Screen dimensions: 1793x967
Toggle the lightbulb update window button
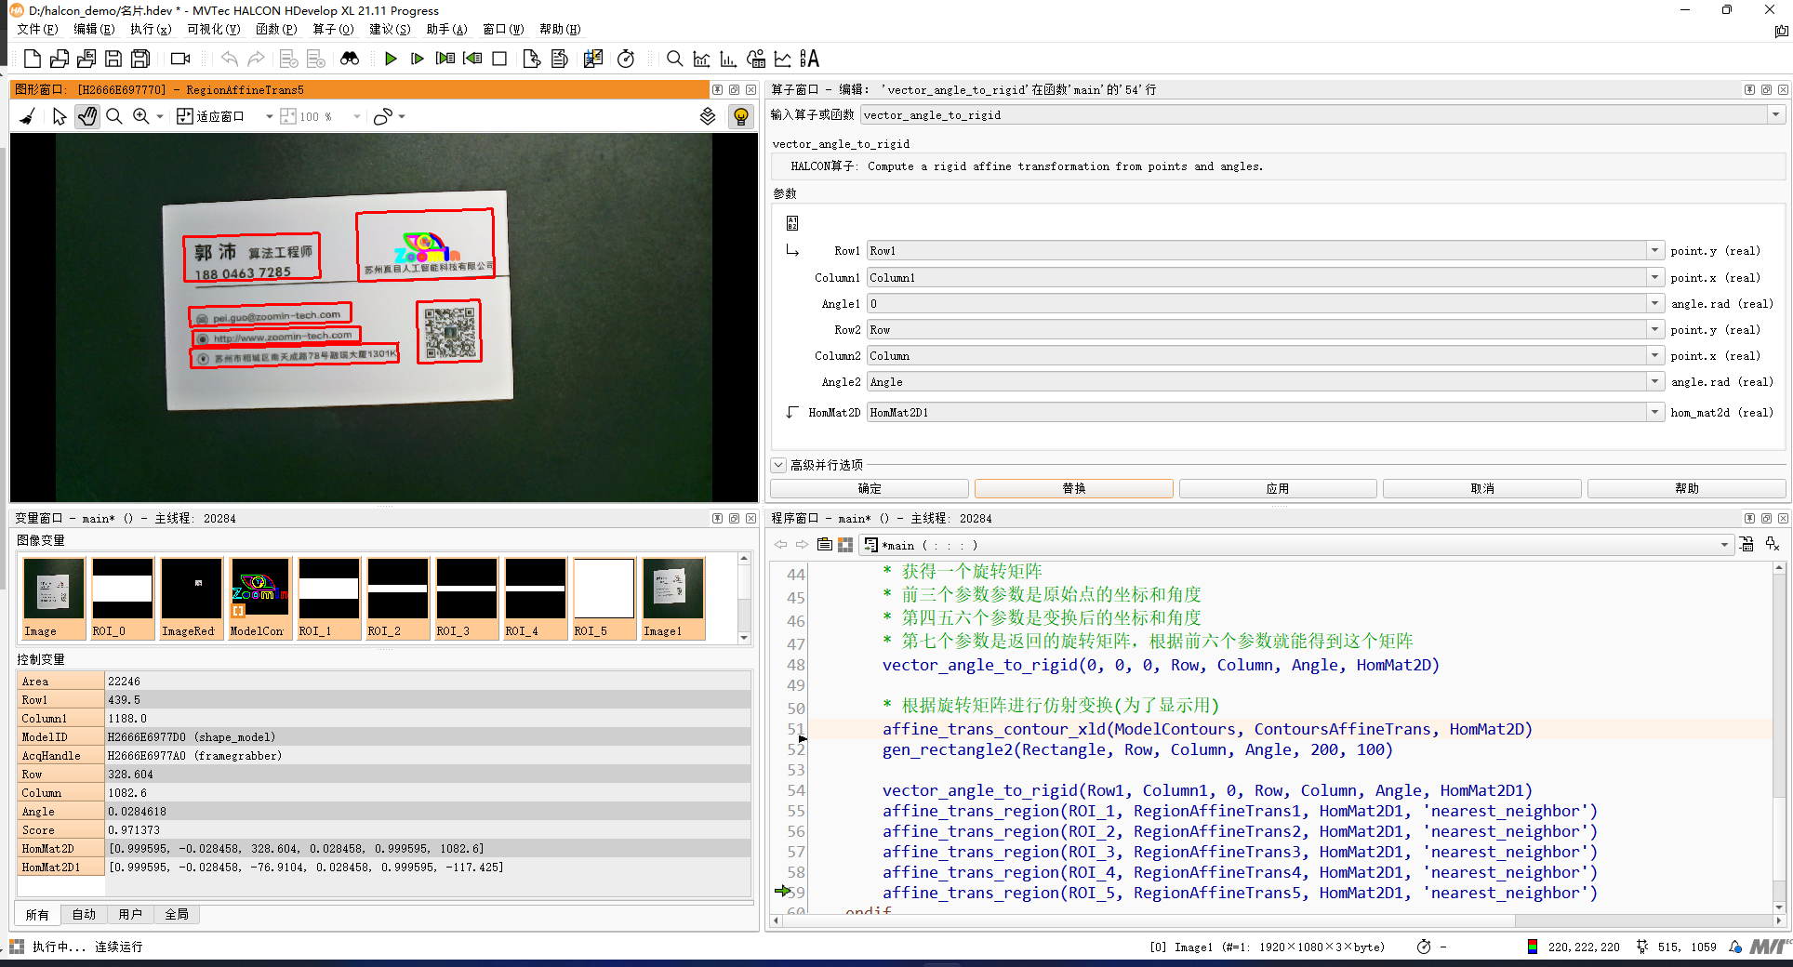tap(741, 116)
